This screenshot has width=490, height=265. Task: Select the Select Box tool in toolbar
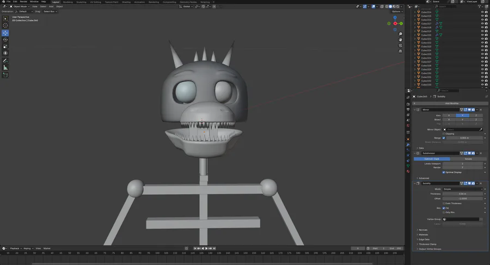5,18
